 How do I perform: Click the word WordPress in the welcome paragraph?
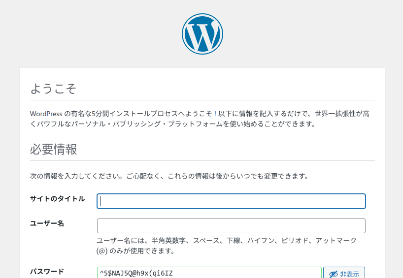pyautogui.click(x=46, y=114)
